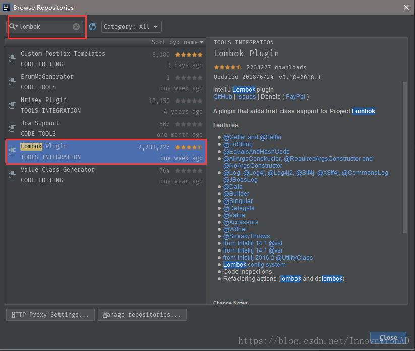Click the Close button
Viewport: 415px width, 351px height.
(388, 337)
